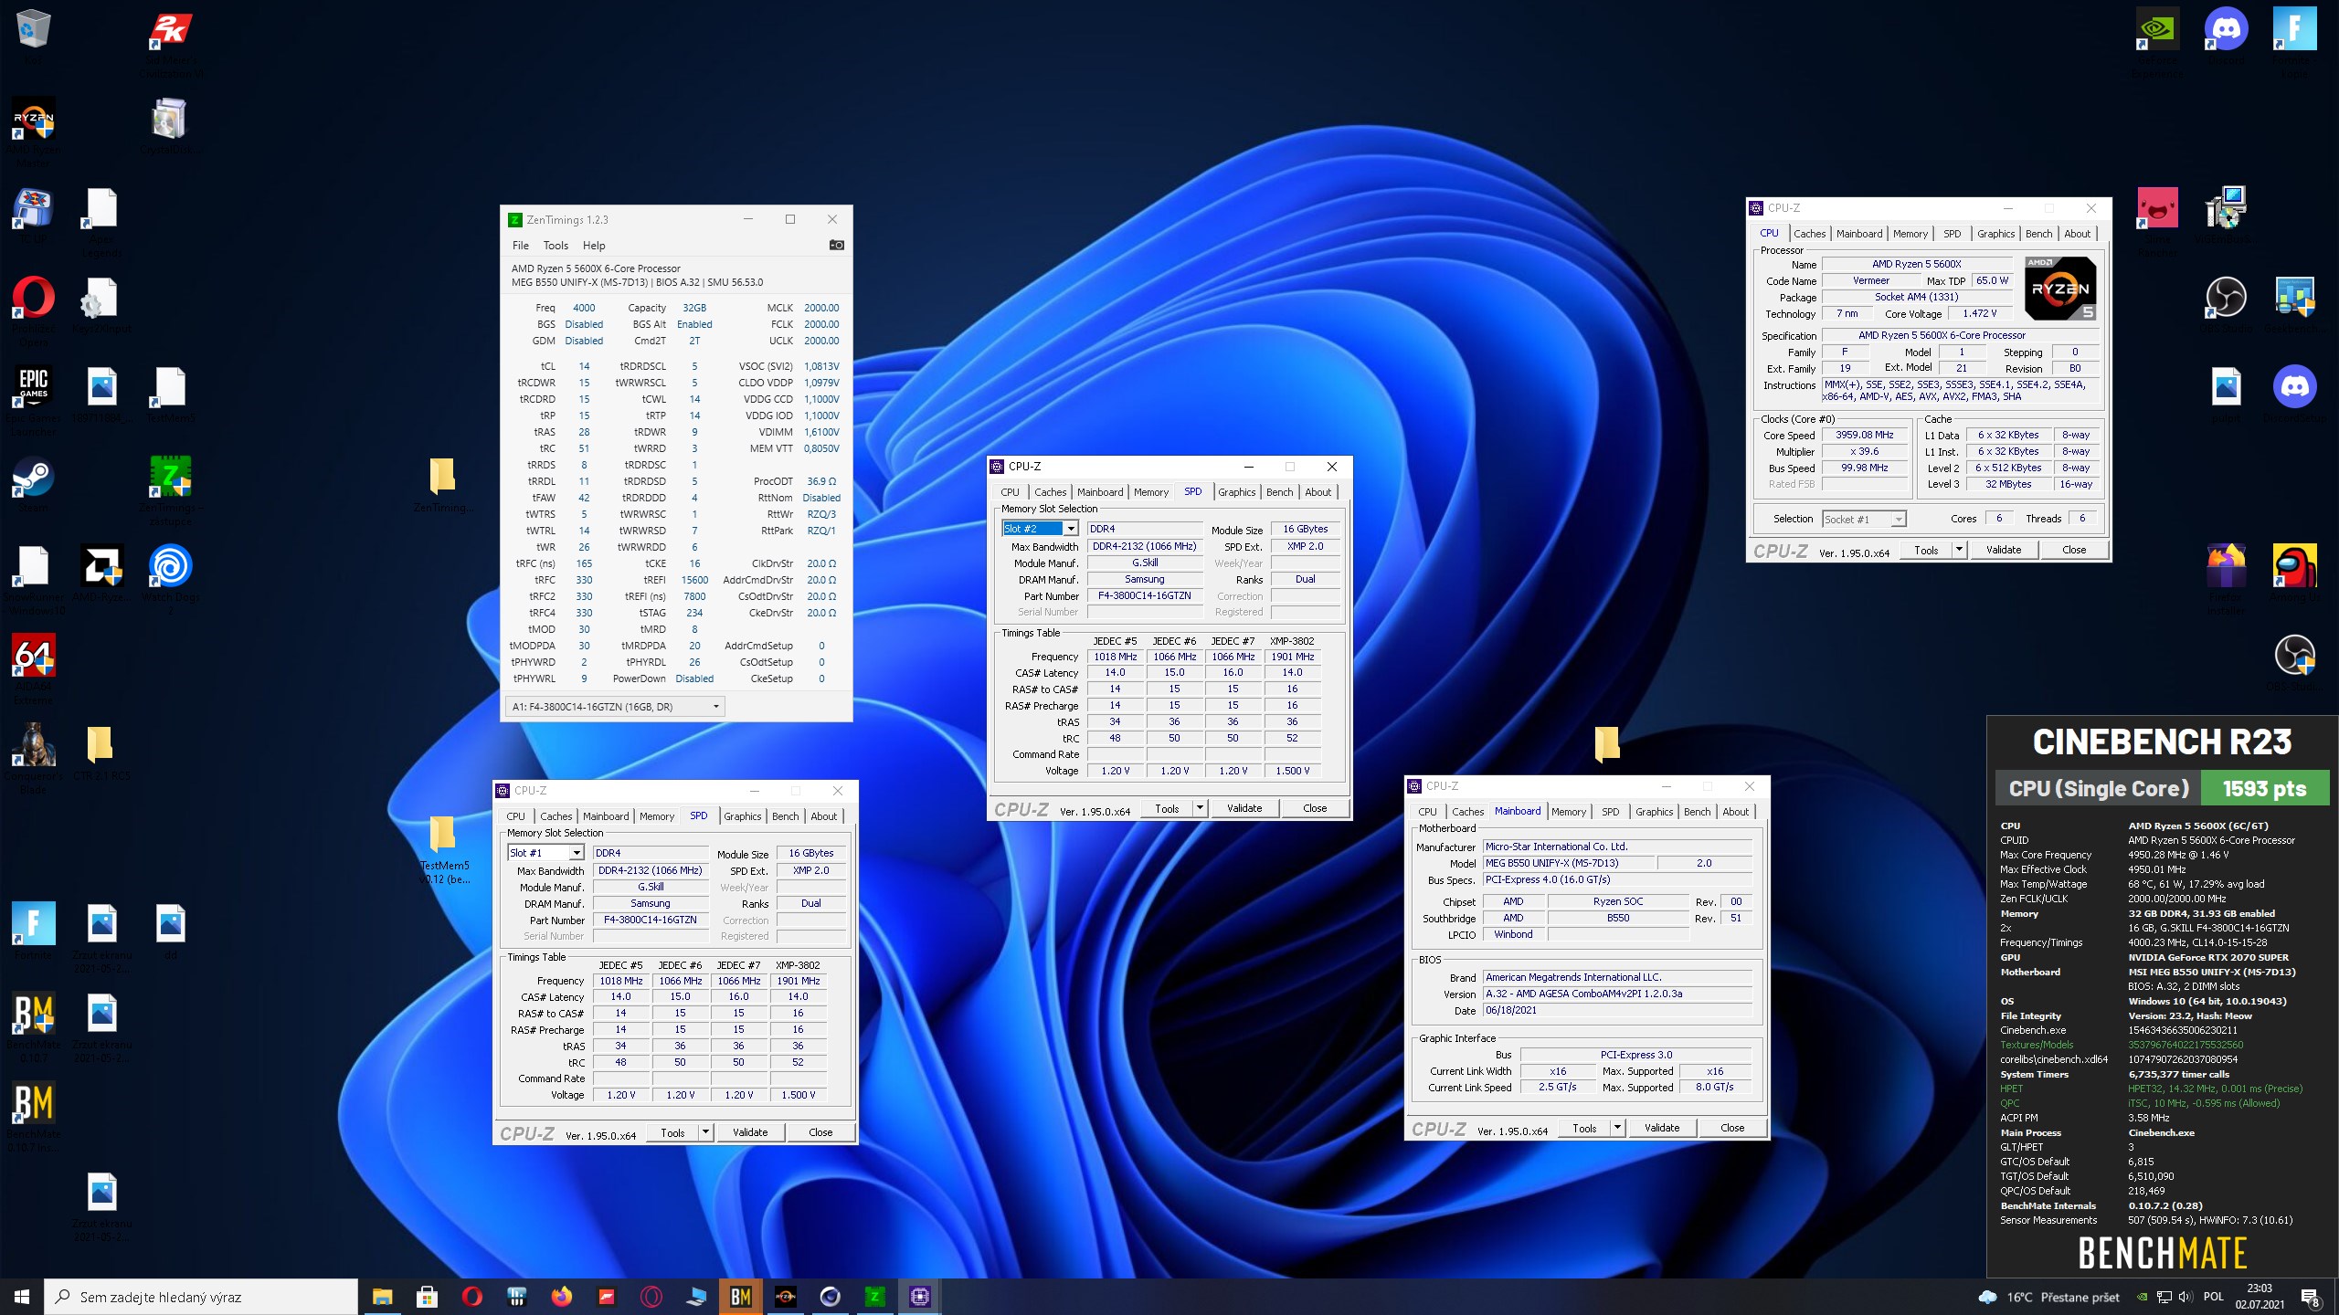Open the OBS Studio desktop icon
The height and width of the screenshot is (1315, 2339).
(x=2226, y=298)
